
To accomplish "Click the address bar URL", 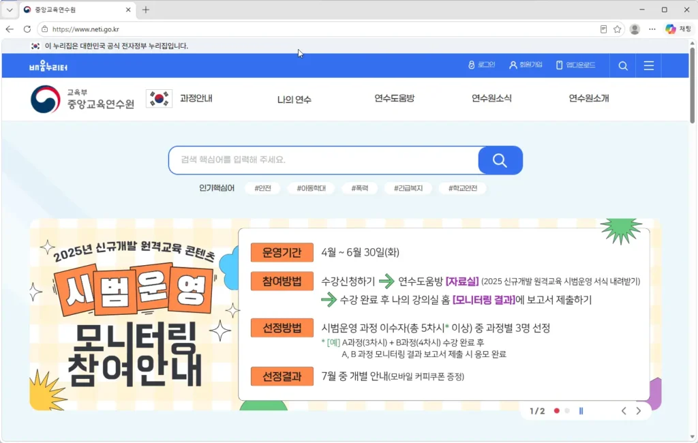I will pos(85,29).
